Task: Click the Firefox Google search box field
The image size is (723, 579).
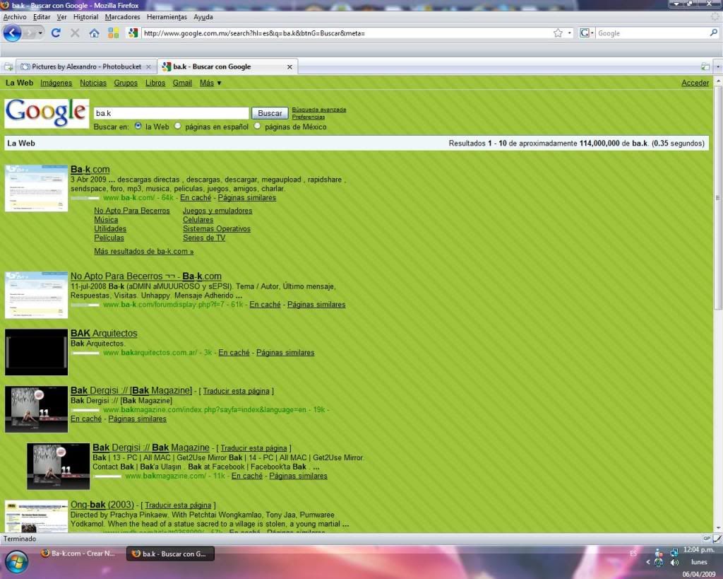Action: pos(652,33)
